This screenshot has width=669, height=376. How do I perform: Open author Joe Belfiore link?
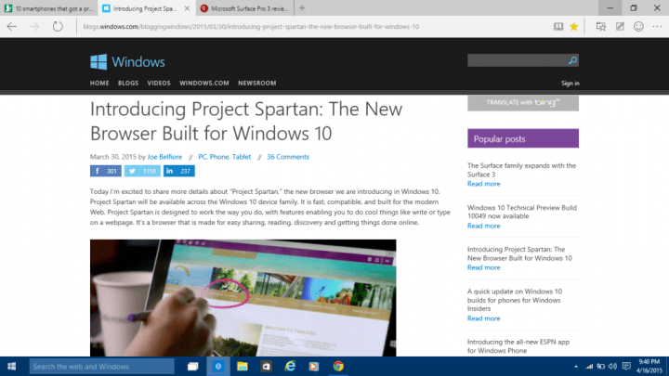coord(164,157)
